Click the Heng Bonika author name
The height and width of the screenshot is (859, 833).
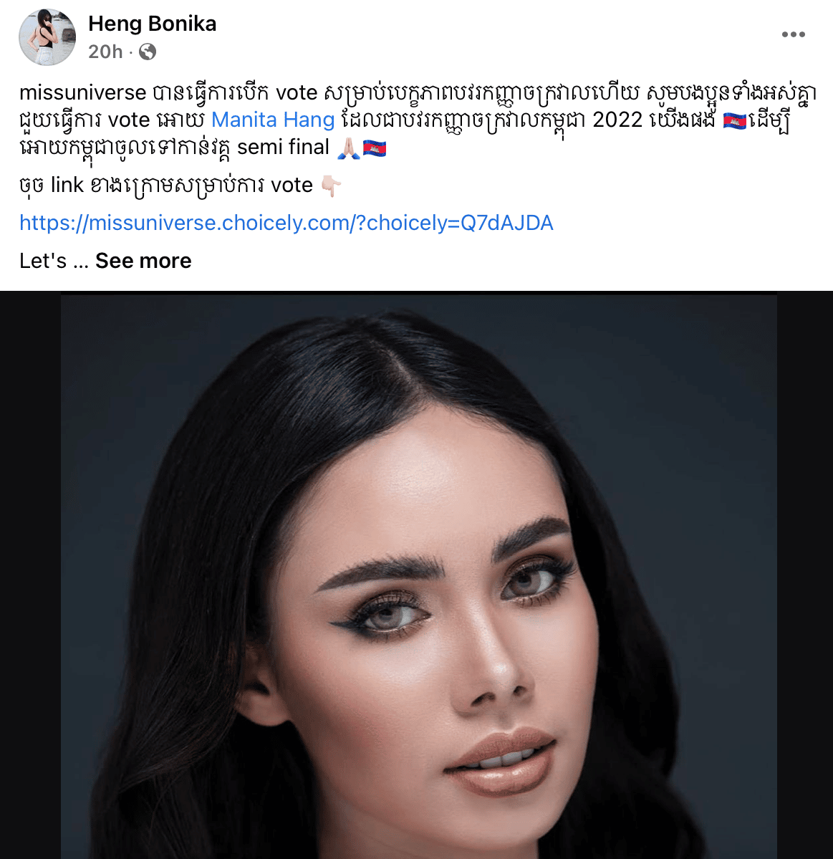pos(153,24)
